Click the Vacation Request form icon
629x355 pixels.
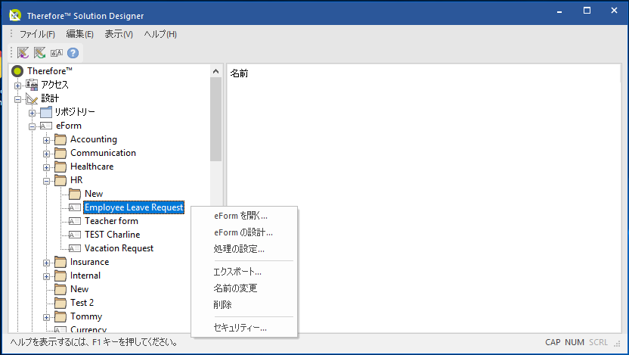pos(75,248)
